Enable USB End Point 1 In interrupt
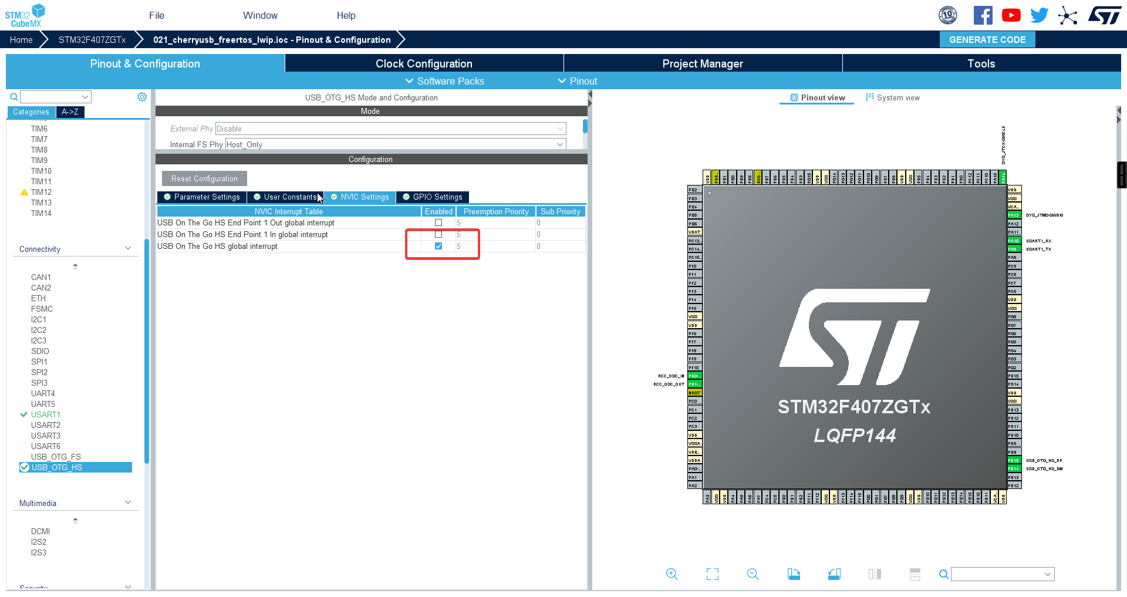The height and width of the screenshot is (597, 1127). coord(438,234)
